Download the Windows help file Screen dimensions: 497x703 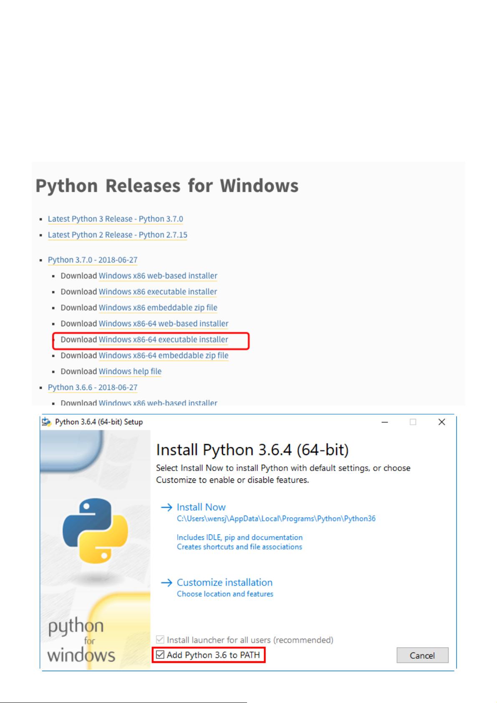pos(130,371)
